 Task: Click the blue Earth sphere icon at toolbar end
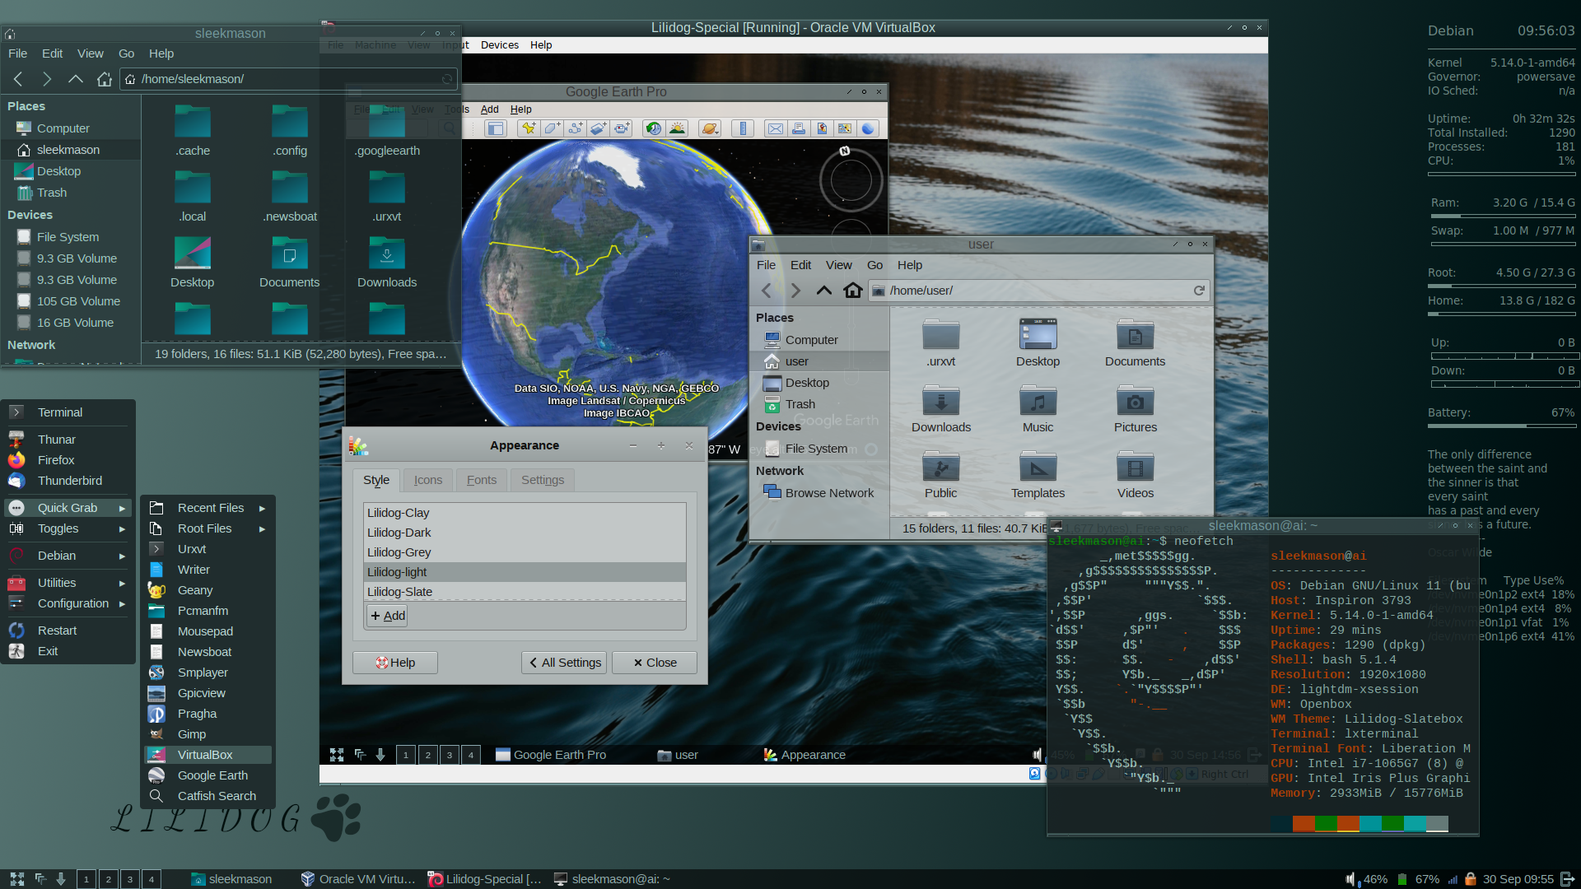click(868, 128)
